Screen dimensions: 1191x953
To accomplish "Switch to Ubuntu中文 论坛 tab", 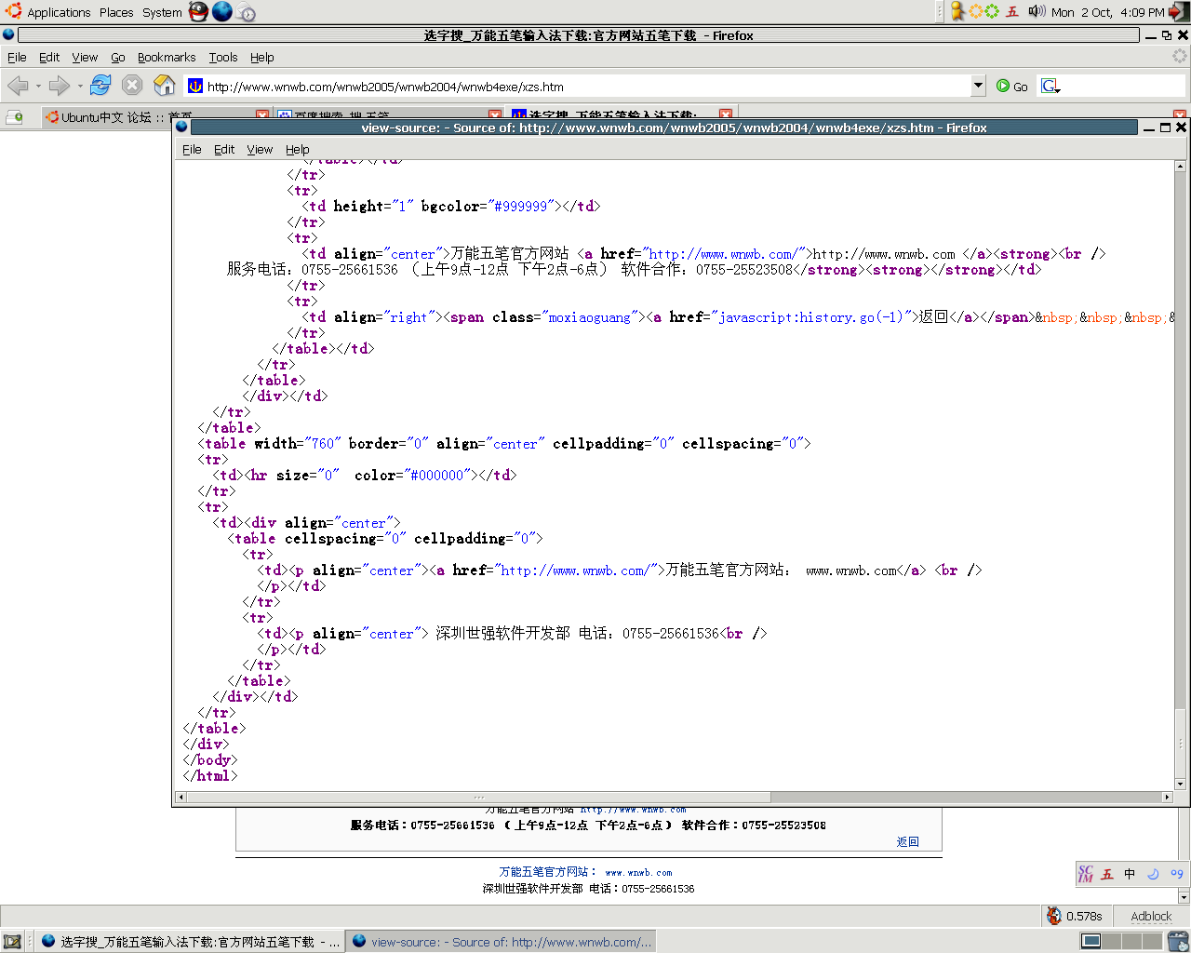I will pos(154,116).
